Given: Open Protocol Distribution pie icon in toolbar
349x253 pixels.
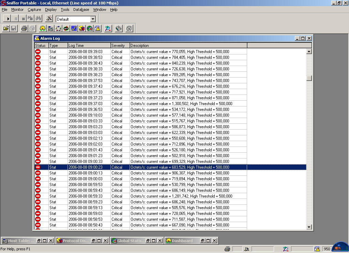Looking at the screenshot, I should [x=82, y=29].
